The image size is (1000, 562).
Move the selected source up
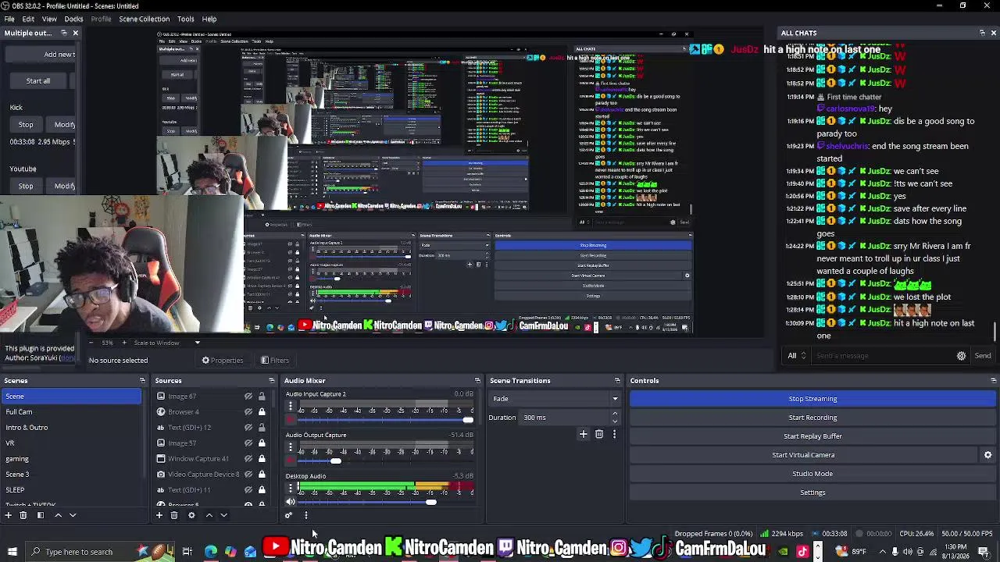(x=209, y=515)
